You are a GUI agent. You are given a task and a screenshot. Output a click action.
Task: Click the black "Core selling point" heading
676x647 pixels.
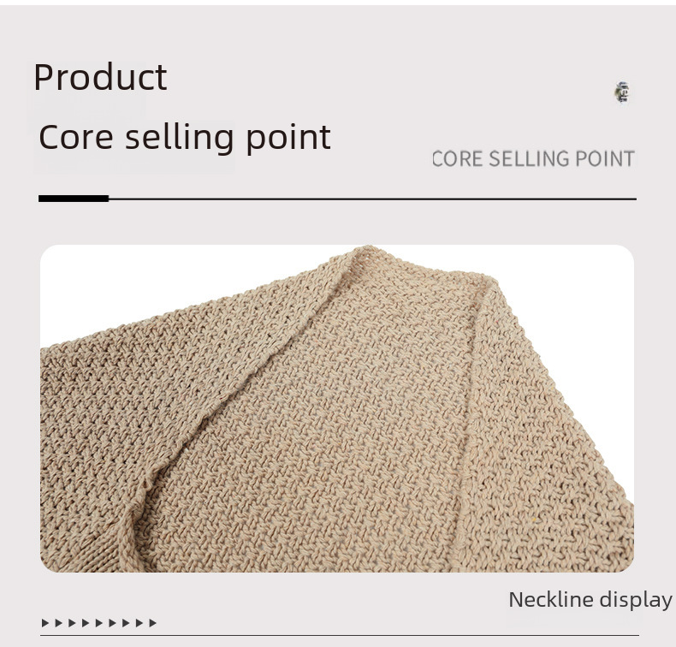(184, 137)
